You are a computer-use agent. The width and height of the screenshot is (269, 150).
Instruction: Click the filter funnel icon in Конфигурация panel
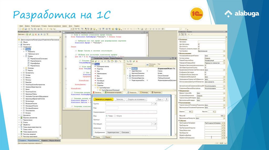coord(47,34)
